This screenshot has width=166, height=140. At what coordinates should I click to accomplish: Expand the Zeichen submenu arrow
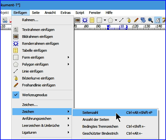coord(68,112)
